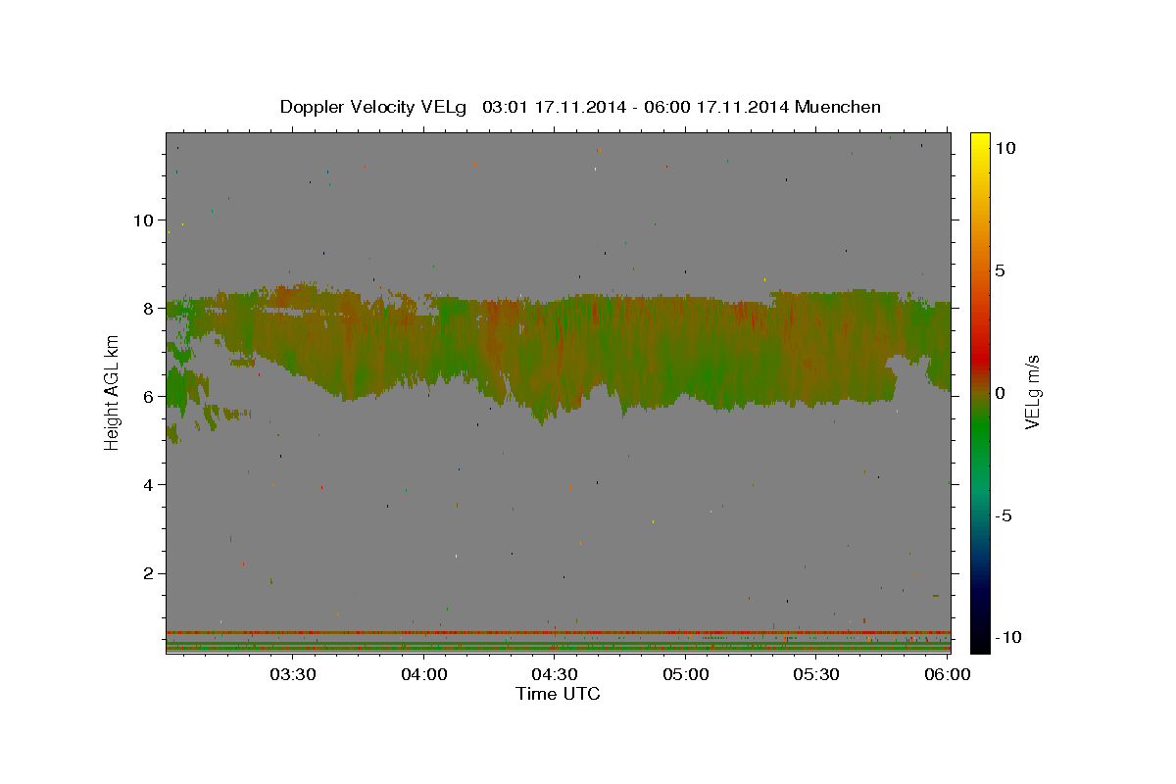This screenshot has width=1176, height=784.
Task: Click the 06:00 time tick label
Action: 947,674
